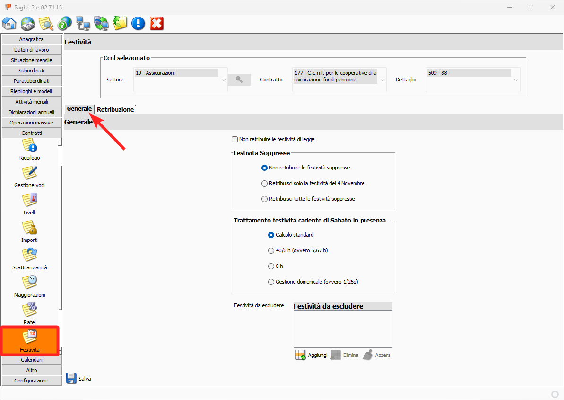Screen dimensions: 564x400
Task: Open Gestione voci in the sidebar
Action: point(30,177)
